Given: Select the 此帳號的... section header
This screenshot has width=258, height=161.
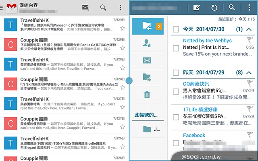Looking at the screenshot, I should (146, 115).
